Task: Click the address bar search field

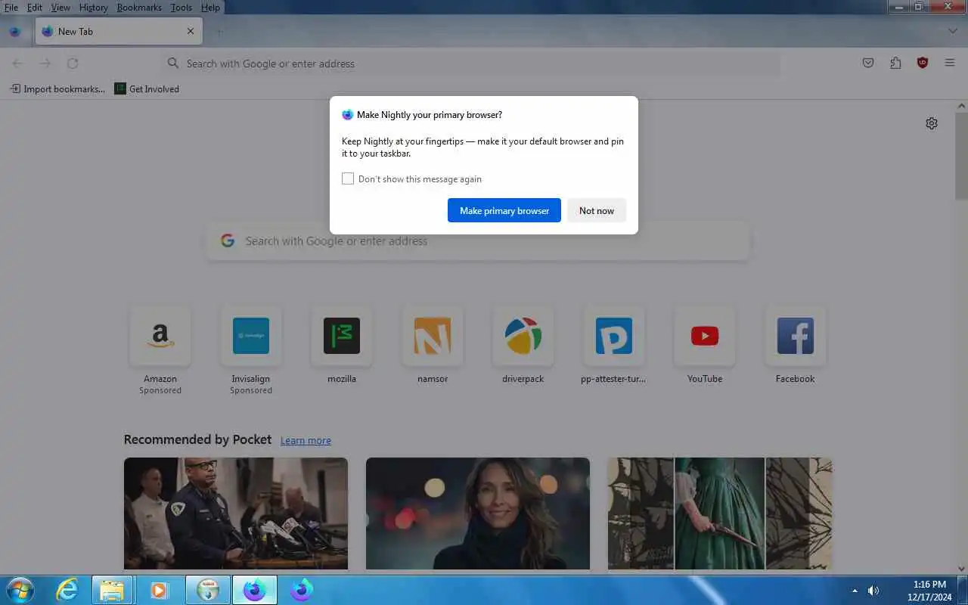Action: (472, 64)
